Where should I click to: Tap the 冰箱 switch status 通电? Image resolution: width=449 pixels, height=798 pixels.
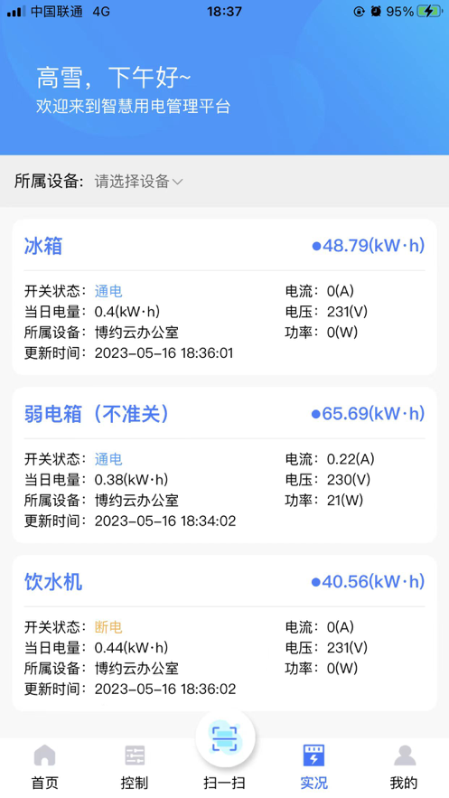[x=108, y=291]
